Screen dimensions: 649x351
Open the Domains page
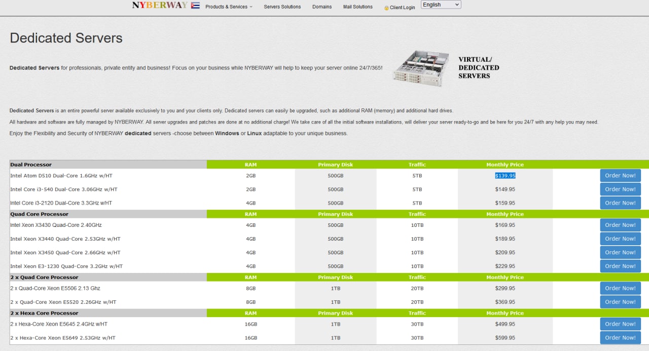coord(322,7)
